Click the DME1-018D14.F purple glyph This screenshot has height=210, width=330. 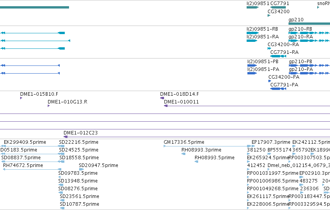click(162, 98)
